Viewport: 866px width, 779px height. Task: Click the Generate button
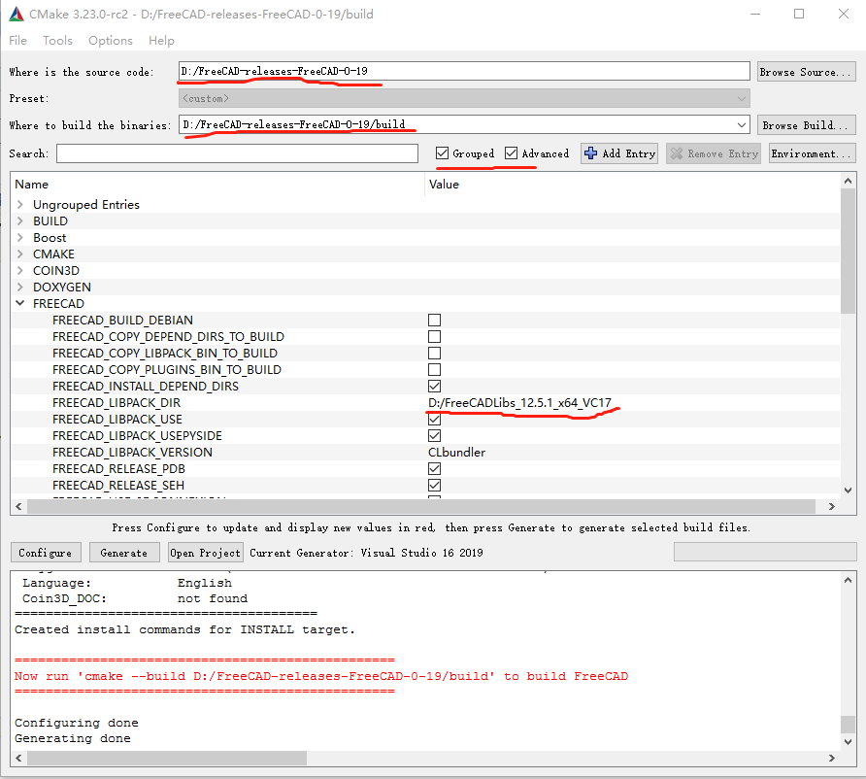click(x=124, y=553)
